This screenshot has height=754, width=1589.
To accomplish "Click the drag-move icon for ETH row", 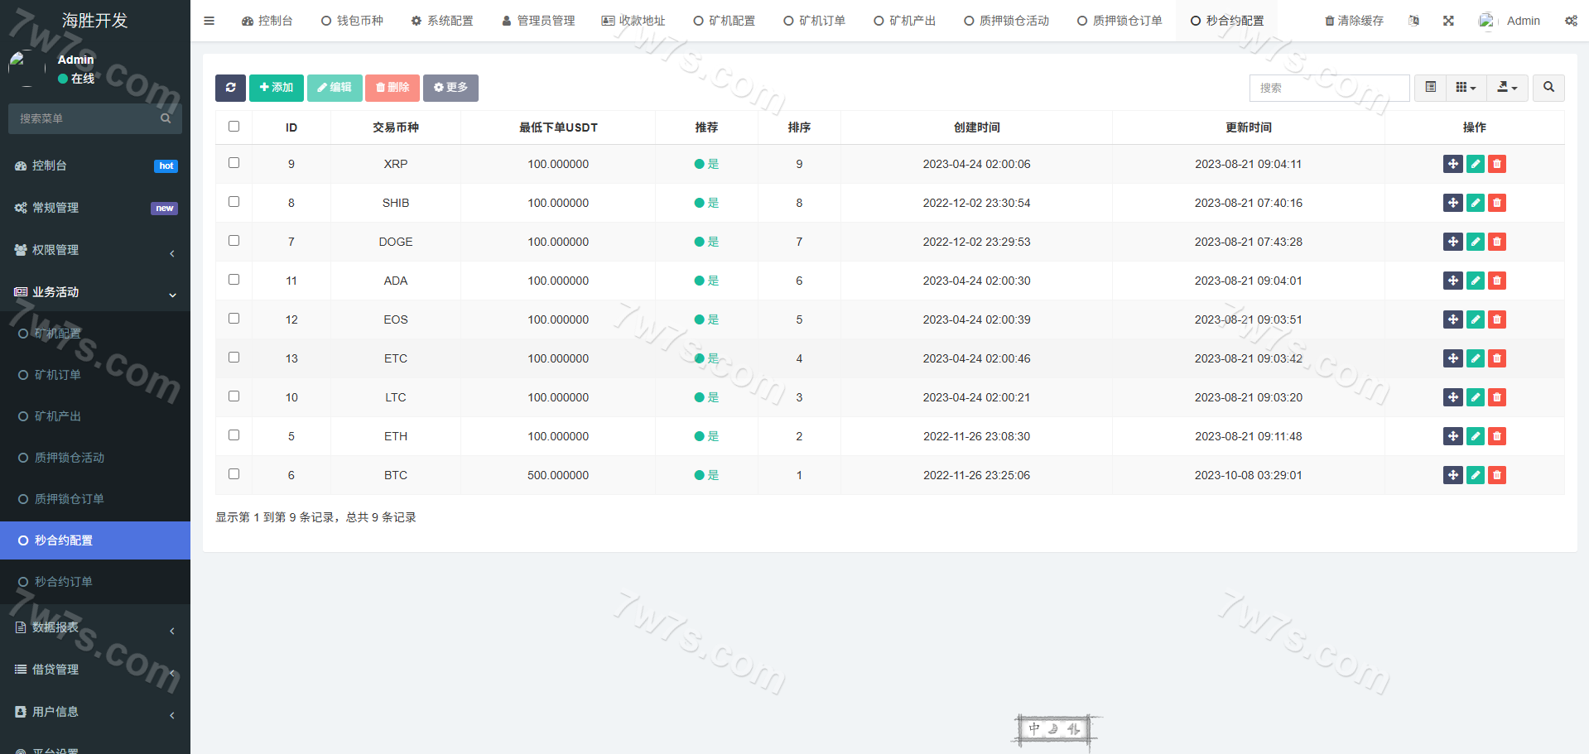I will [x=1452, y=436].
